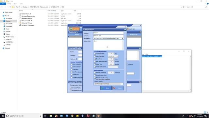Click the Customers panel header icon

140,32
